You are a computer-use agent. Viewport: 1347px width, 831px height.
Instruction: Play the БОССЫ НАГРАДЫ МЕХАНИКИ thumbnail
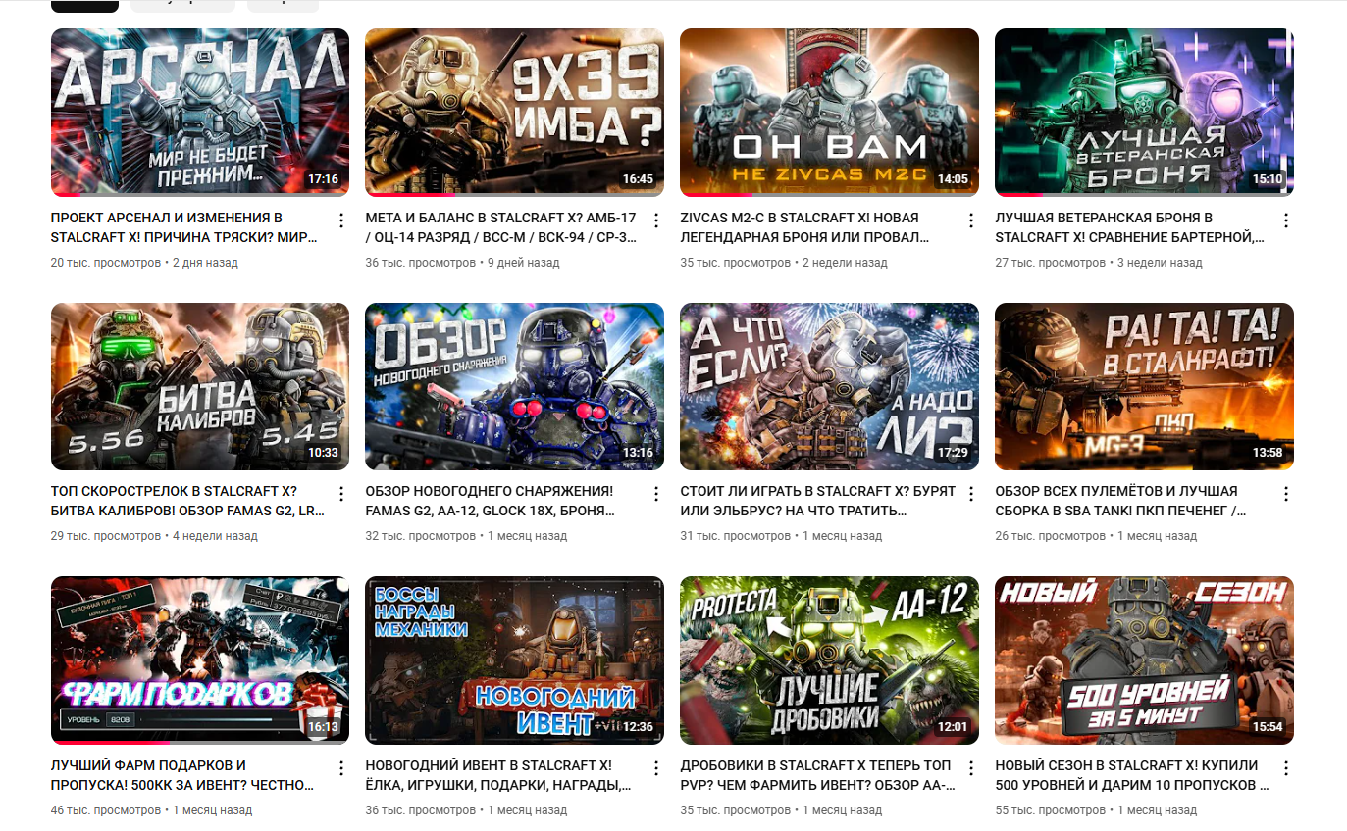[x=515, y=660]
